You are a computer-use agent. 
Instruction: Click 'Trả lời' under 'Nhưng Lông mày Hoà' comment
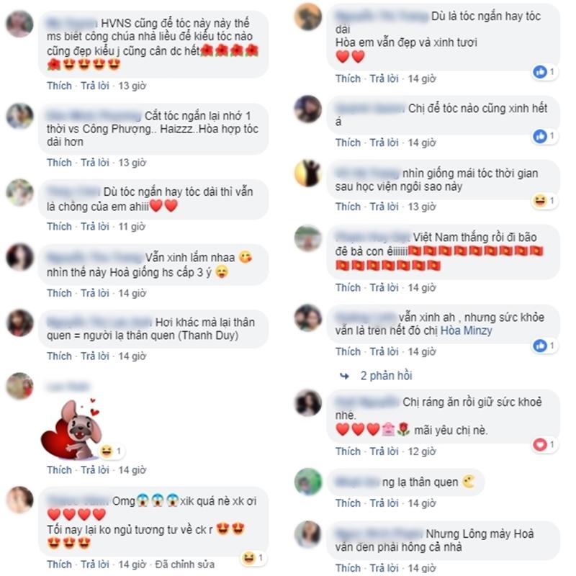pyautogui.click(x=384, y=568)
